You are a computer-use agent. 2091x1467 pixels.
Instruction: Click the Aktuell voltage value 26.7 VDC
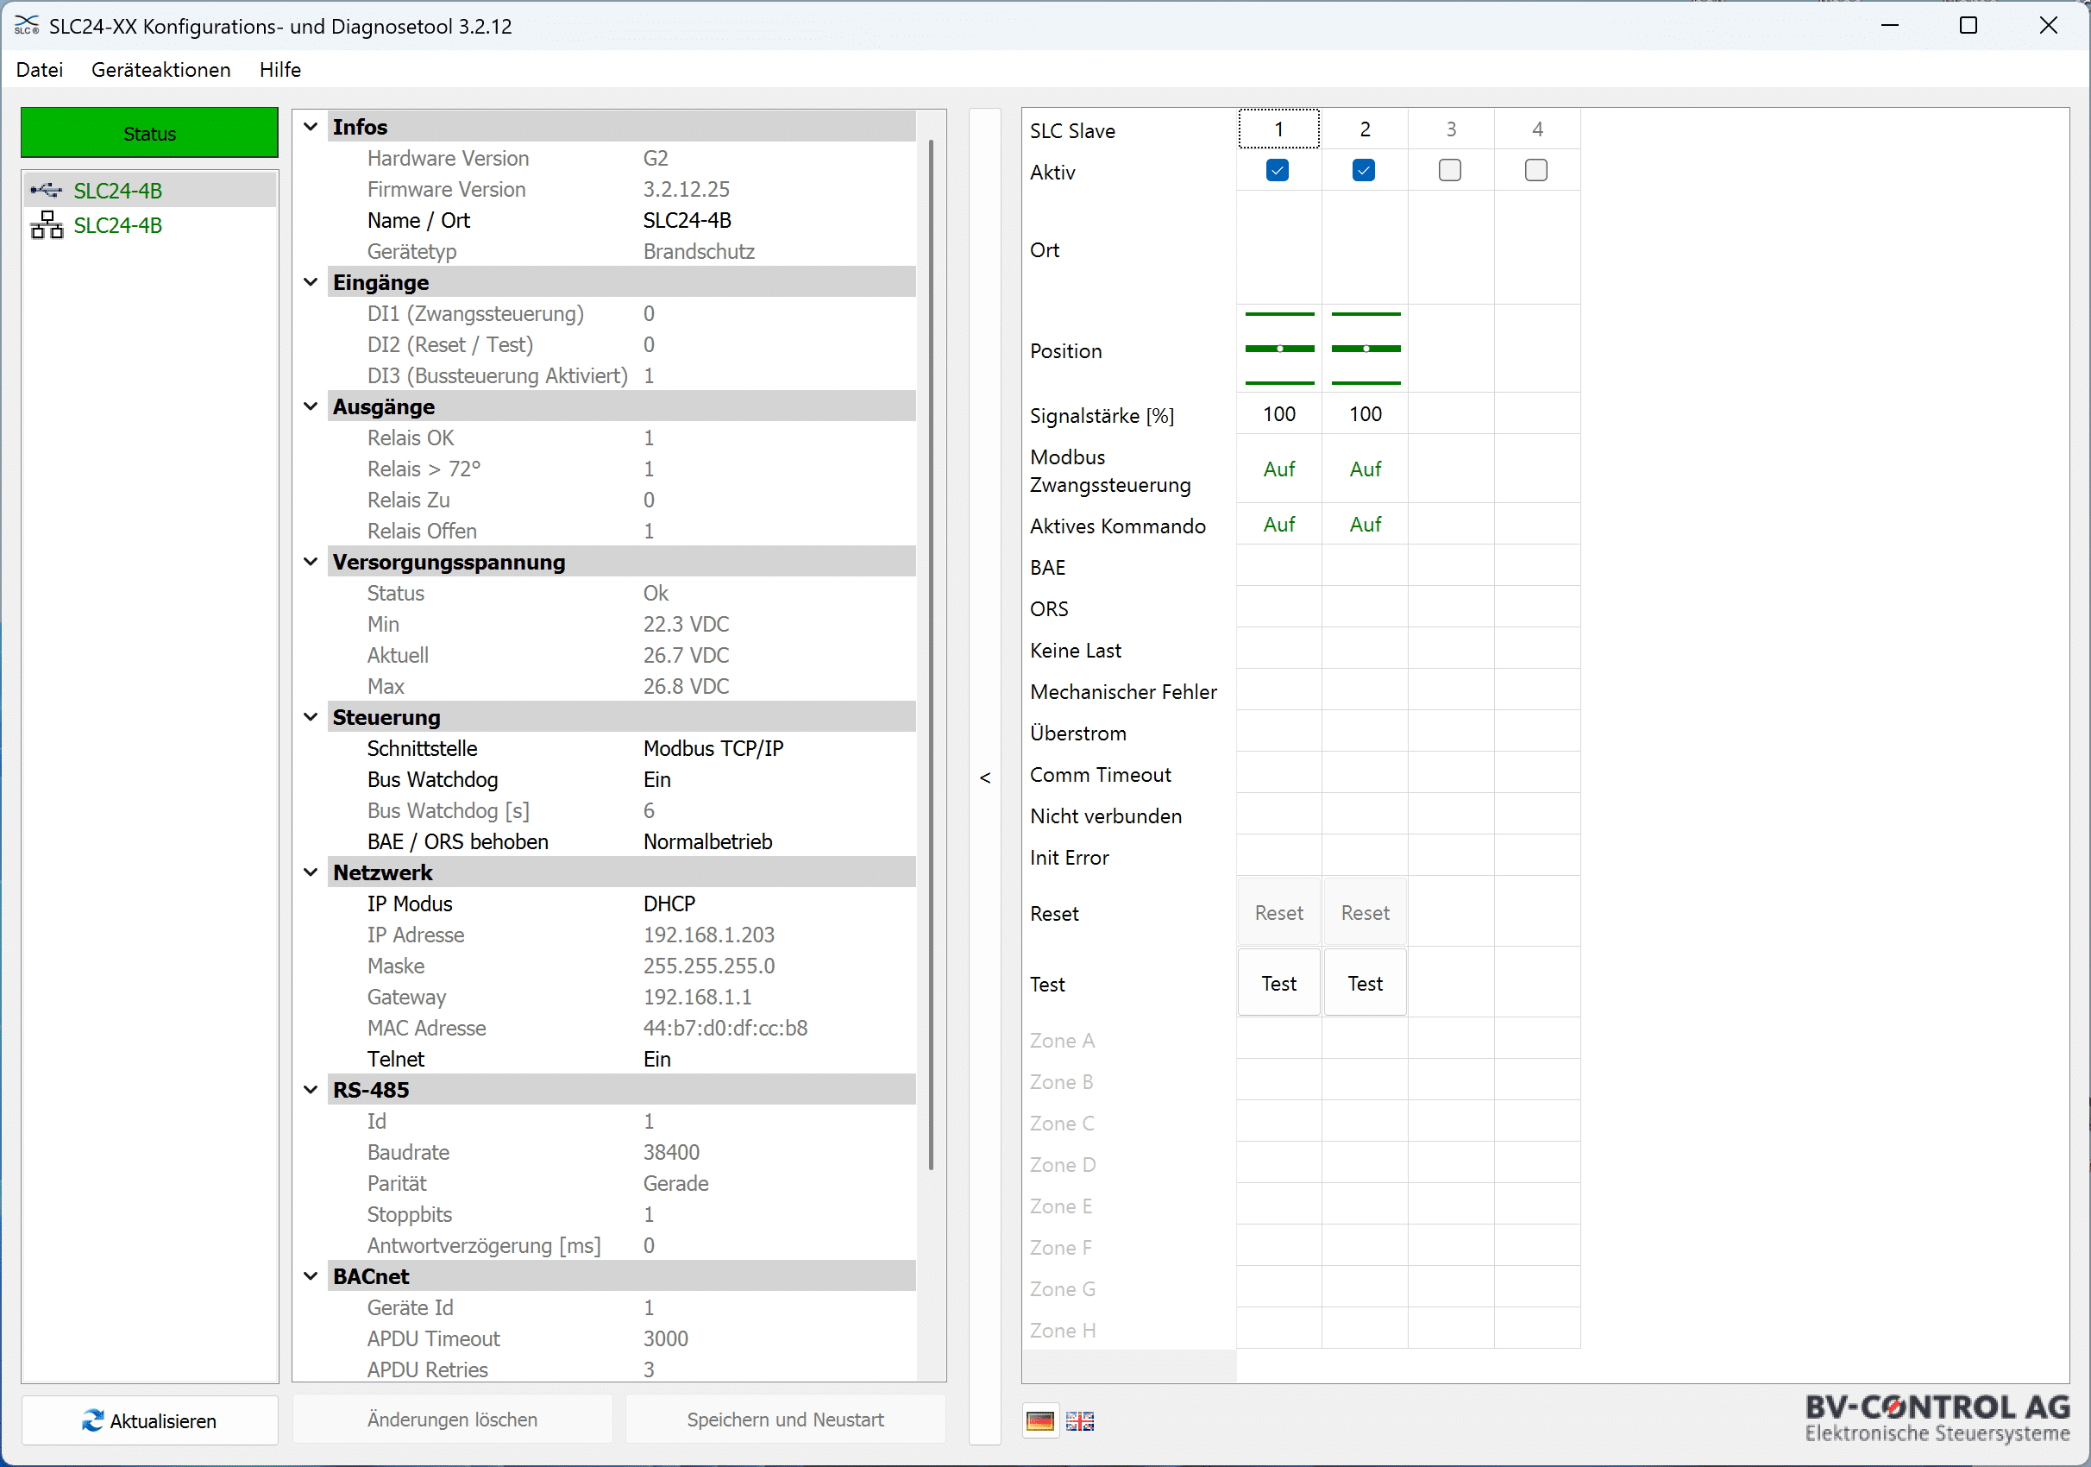686,655
